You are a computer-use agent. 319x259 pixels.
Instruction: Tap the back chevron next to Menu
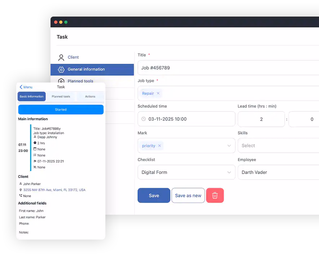point(21,87)
